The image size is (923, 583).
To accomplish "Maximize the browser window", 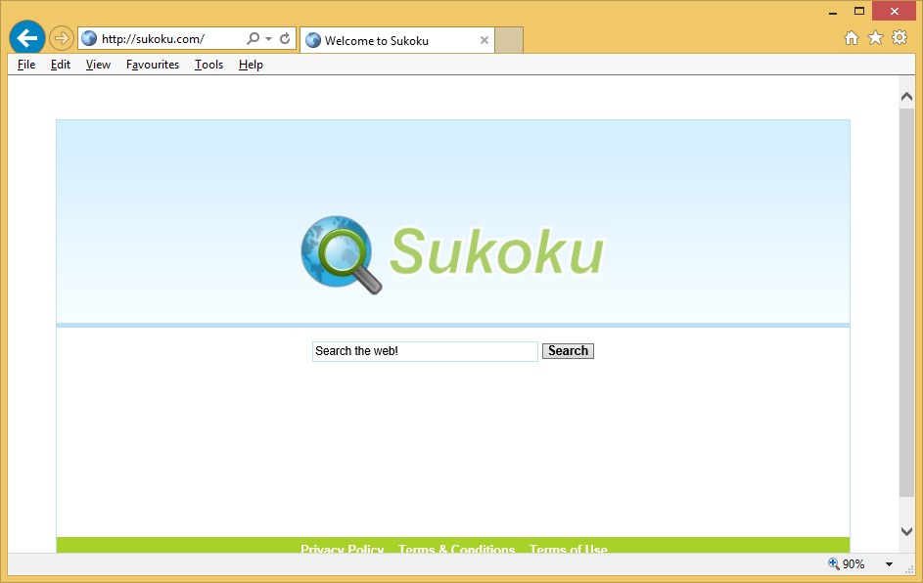I will 859,11.
